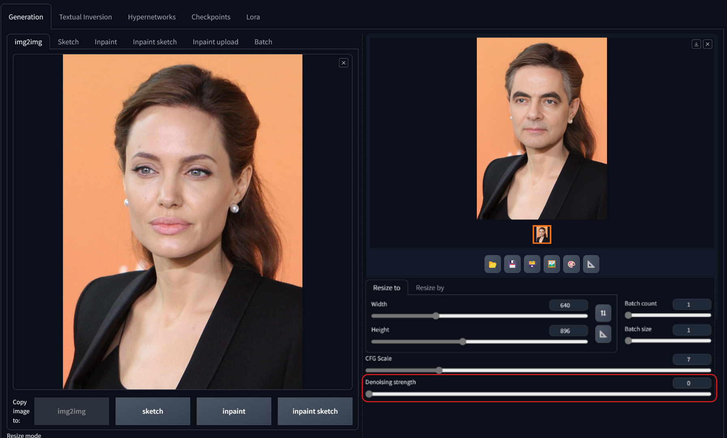Click the Batch size slider handle

tap(628, 341)
